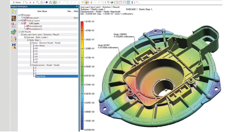
Task: Click the green mesh cube sidebar icon
Action: pyautogui.click(x=14, y=32)
